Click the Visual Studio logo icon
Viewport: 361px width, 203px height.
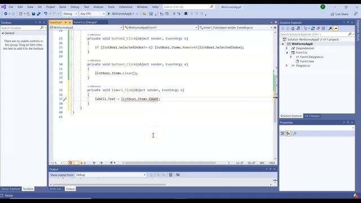(x=3, y=7)
